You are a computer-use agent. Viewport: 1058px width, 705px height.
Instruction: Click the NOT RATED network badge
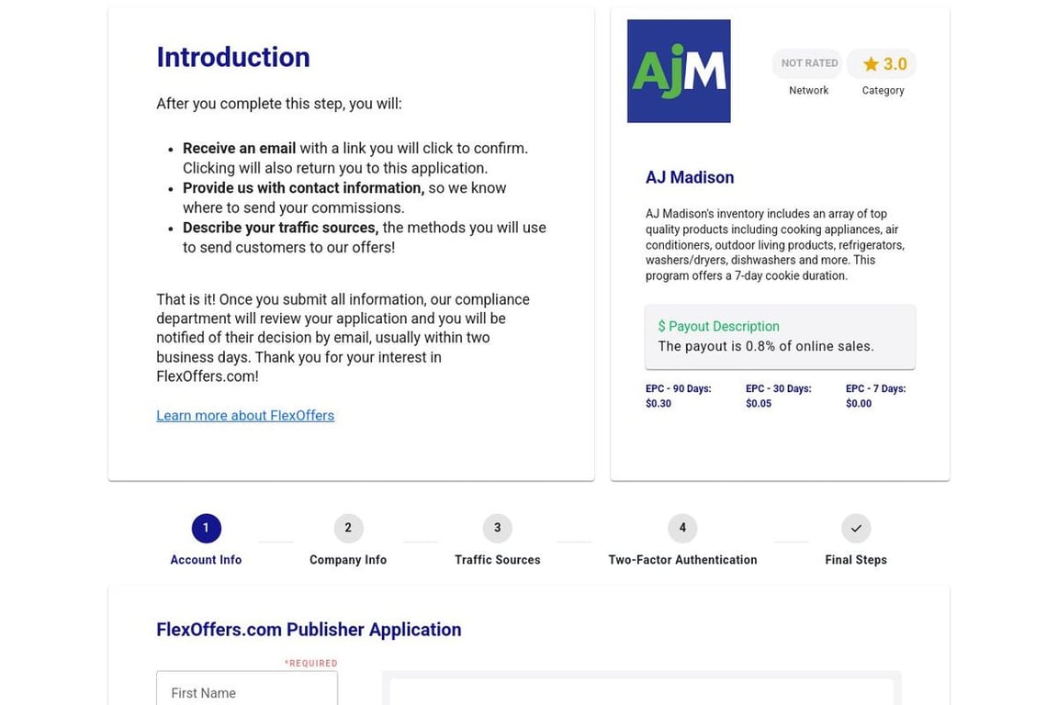808,63
